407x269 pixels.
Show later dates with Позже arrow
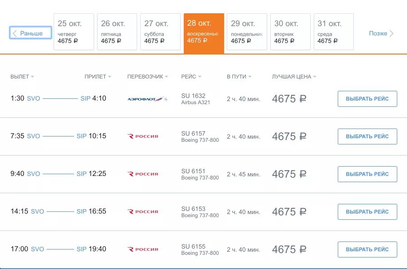(x=381, y=33)
